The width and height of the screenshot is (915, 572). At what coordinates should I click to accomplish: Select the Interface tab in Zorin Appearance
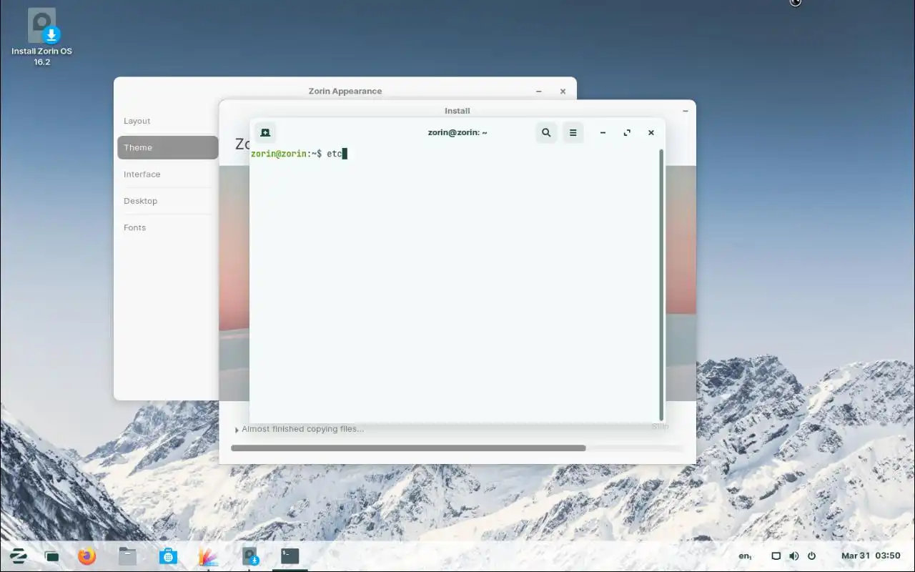click(167, 174)
